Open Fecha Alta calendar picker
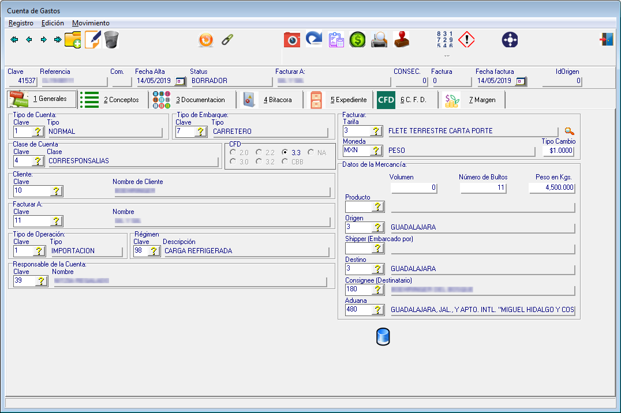This screenshot has height=413, width=621. (x=180, y=81)
